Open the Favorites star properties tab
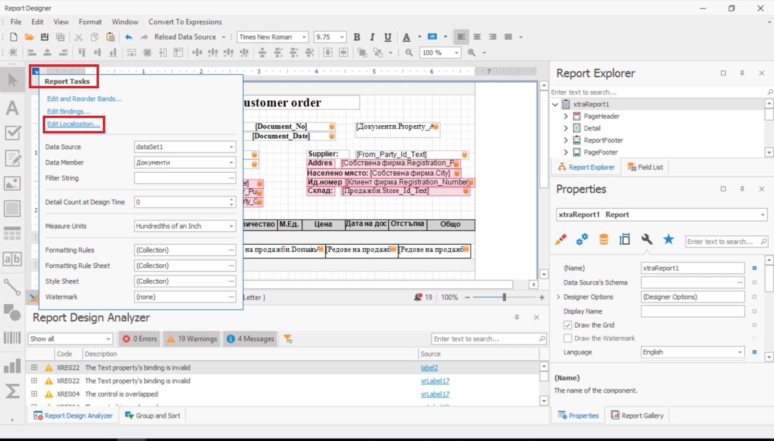 coord(668,239)
